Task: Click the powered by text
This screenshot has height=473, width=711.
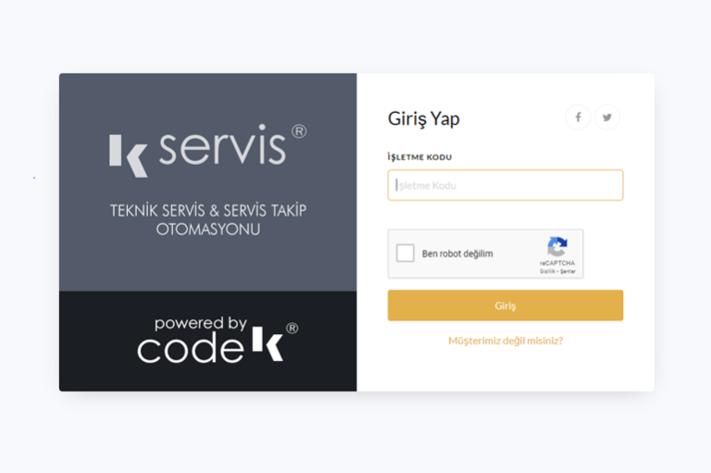Action: (x=201, y=324)
